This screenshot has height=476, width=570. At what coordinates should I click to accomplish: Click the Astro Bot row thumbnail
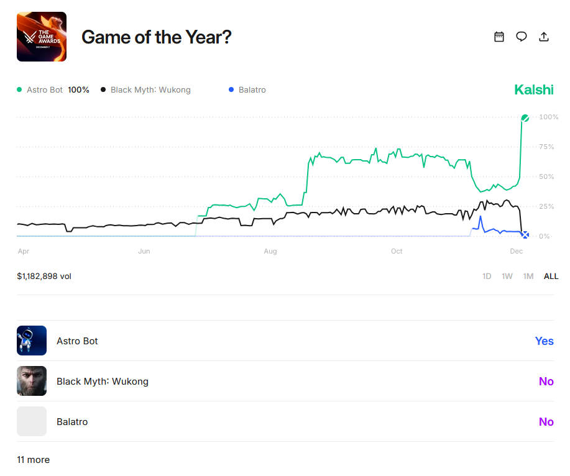coord(32,341)
